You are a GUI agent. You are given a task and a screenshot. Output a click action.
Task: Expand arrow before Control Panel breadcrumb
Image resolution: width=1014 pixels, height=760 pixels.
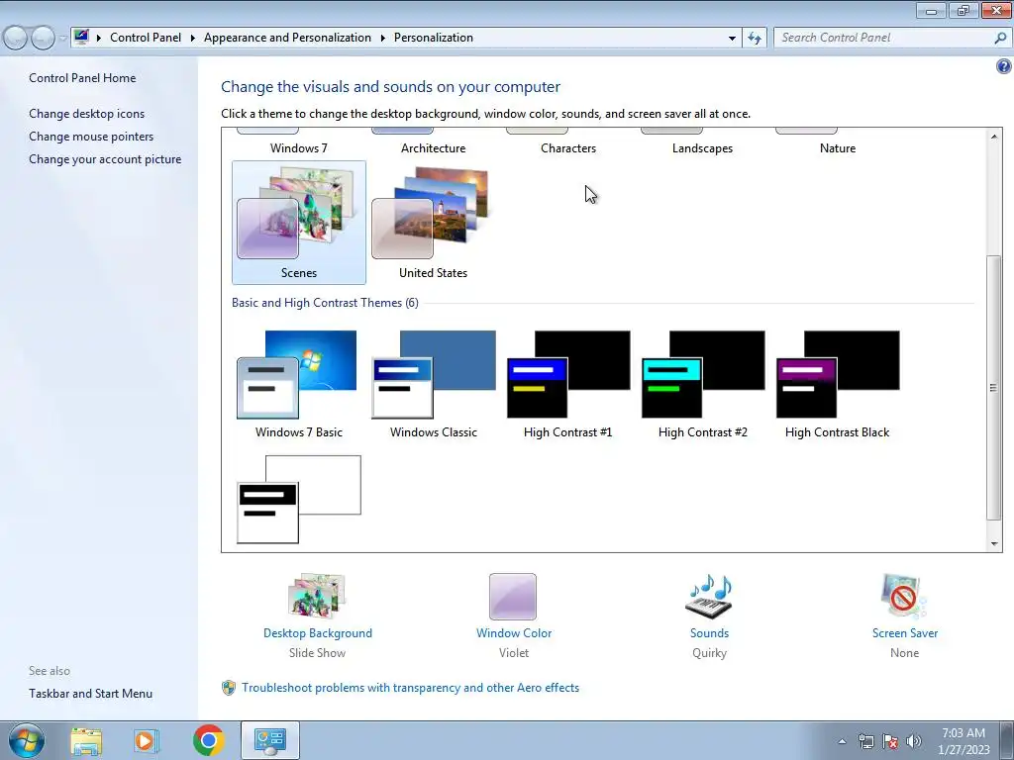point(99,39)
